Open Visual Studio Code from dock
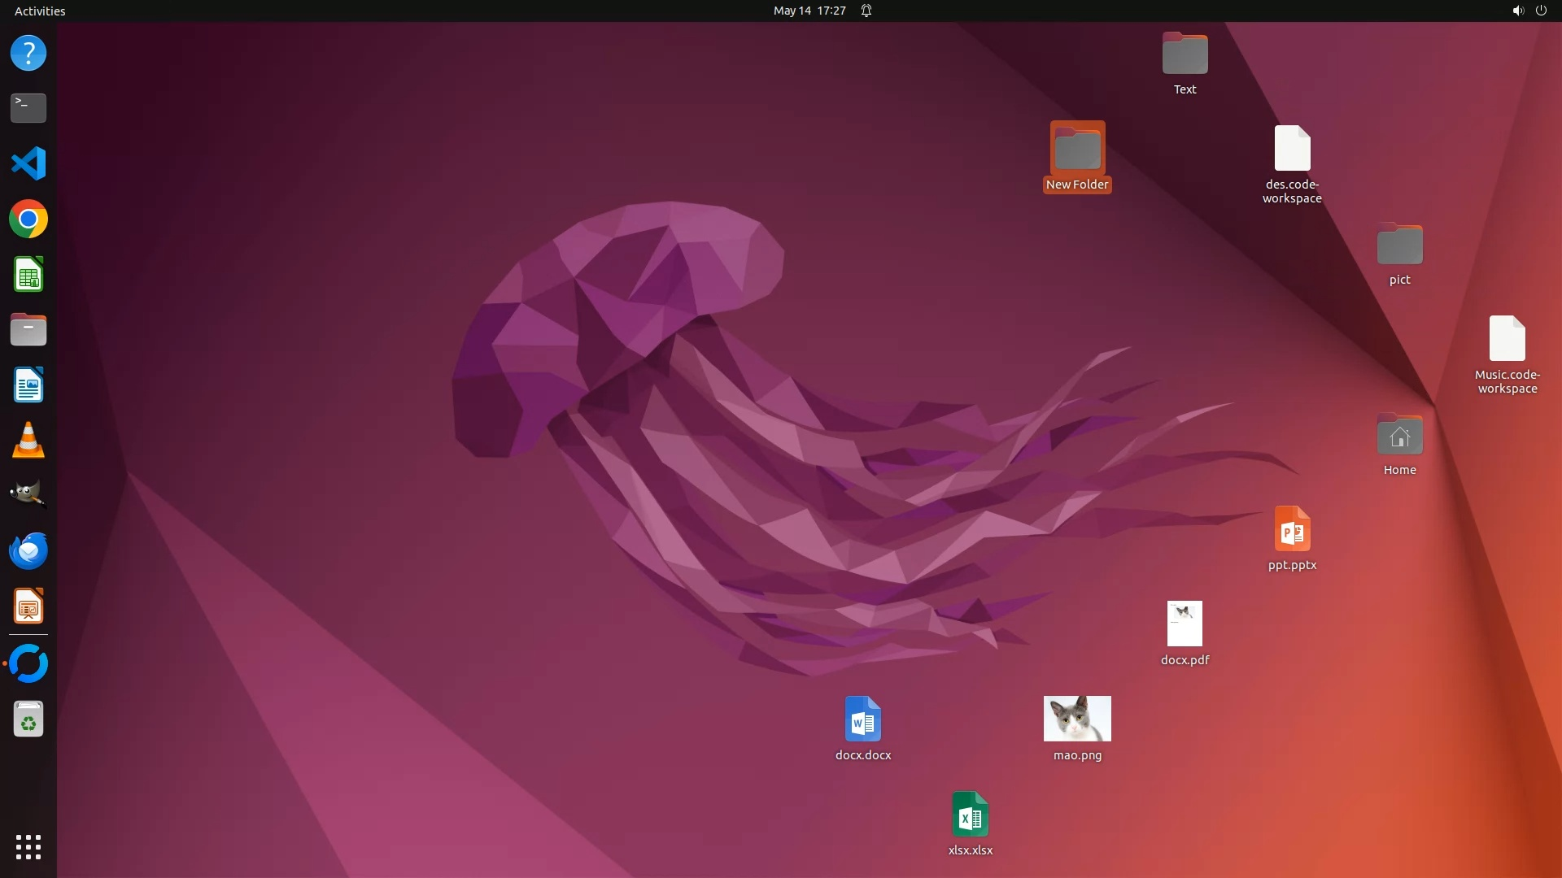1562x878 pixels. pos(28,163)
